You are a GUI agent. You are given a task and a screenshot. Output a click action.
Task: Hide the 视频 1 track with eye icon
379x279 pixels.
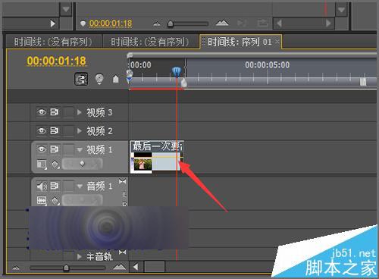click(42, 149)
